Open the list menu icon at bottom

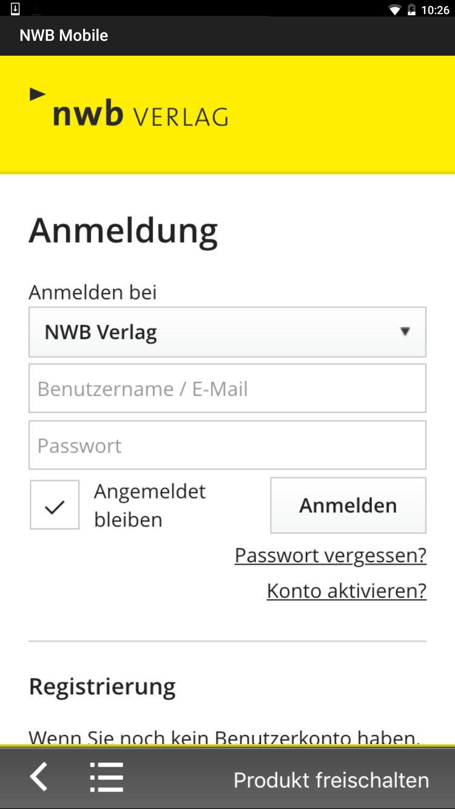[106, 777]
